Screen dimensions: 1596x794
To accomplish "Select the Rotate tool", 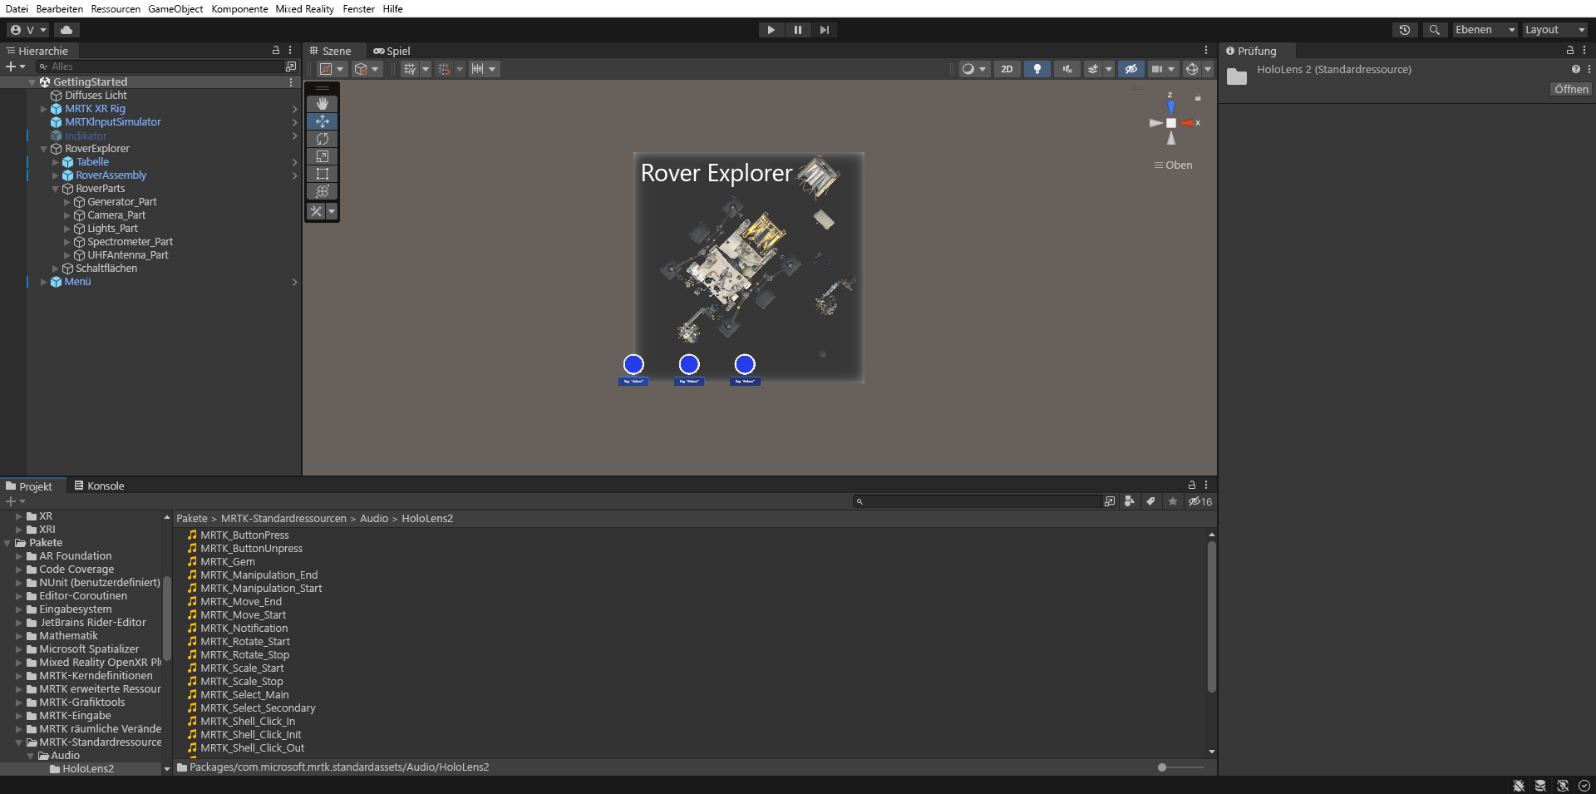I will click(322, 139).
